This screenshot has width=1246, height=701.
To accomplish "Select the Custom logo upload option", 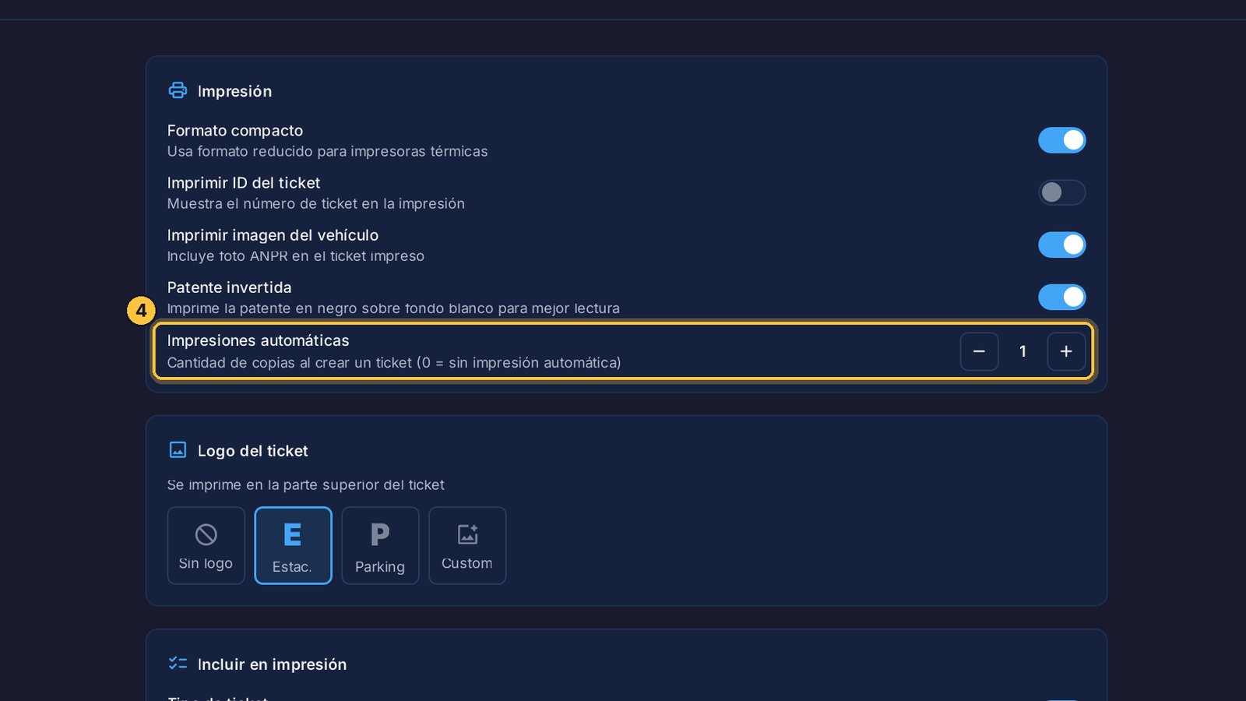I will (467, 545).
